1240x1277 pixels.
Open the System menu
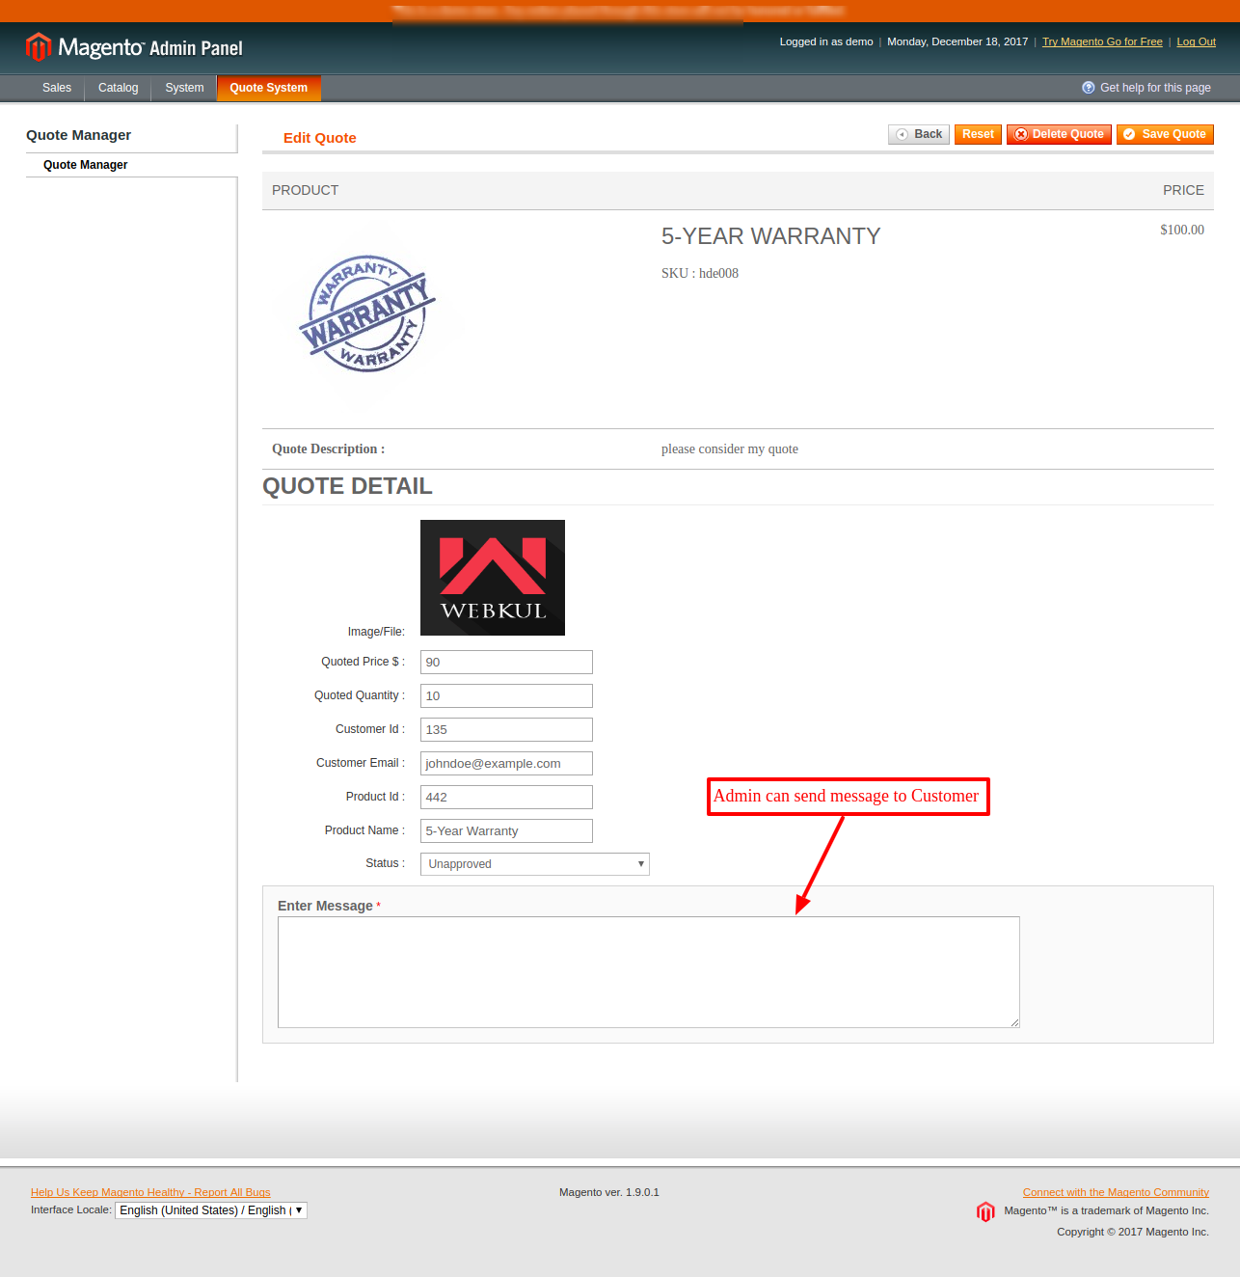184,88
